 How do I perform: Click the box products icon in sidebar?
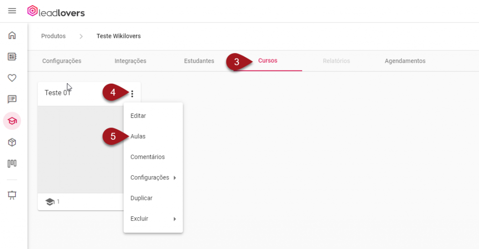tap(12, 142)
